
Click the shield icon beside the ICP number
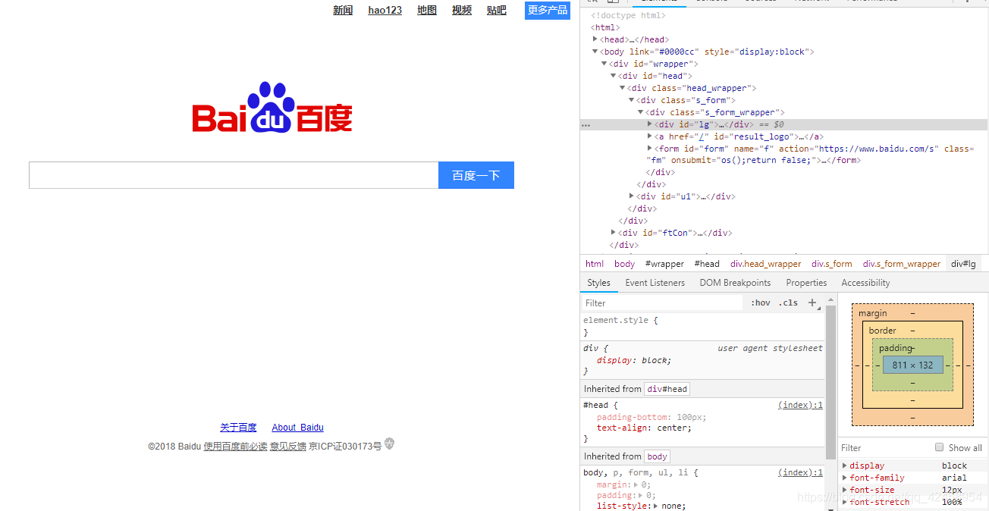(389, 444)
